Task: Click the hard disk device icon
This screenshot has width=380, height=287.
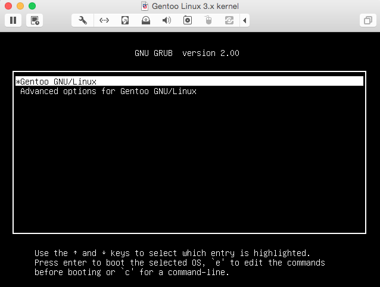Action: [125, 20]
